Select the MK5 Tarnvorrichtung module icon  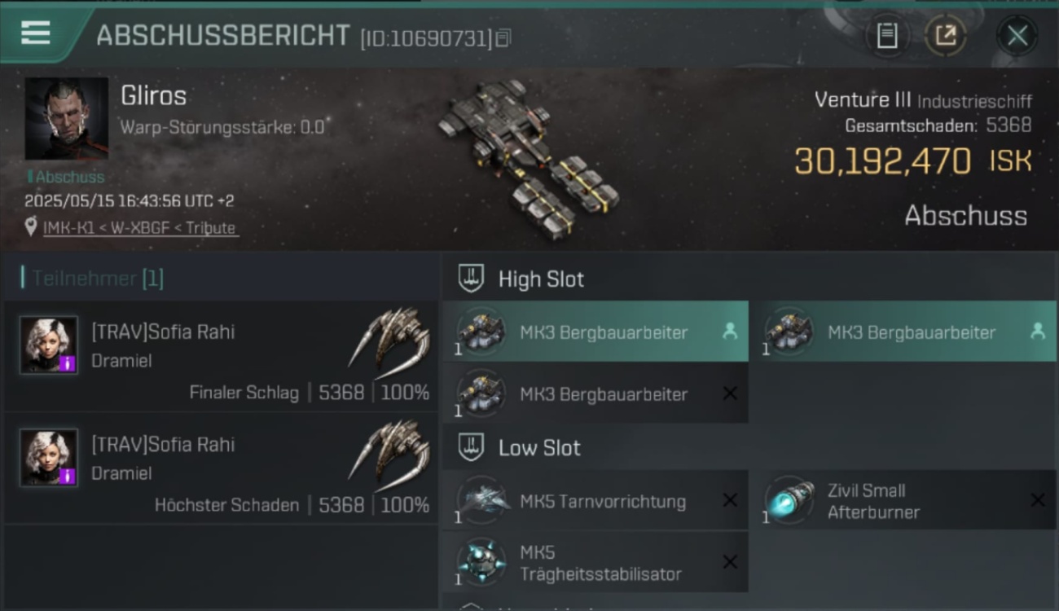[x=481, y=500]
